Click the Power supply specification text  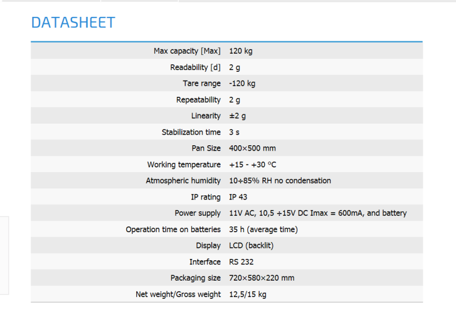(x=317, y=213)
